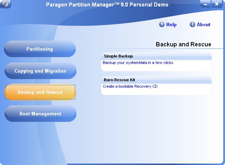Click the Simple Backup section header

tap(118, 56)
